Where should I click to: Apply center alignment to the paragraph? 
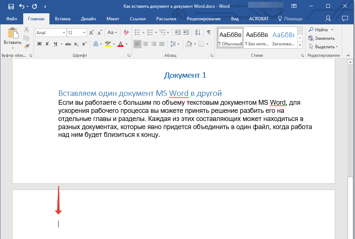click(146, 44)
